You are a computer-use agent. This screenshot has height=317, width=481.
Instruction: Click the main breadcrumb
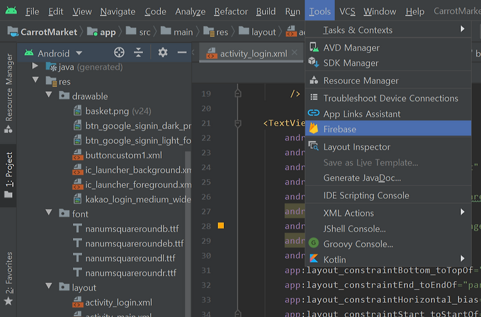pyautogui.click(x=177, y=31)
